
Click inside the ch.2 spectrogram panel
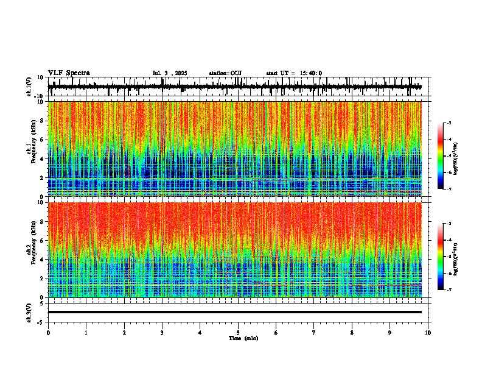click(x=235, y=250)
